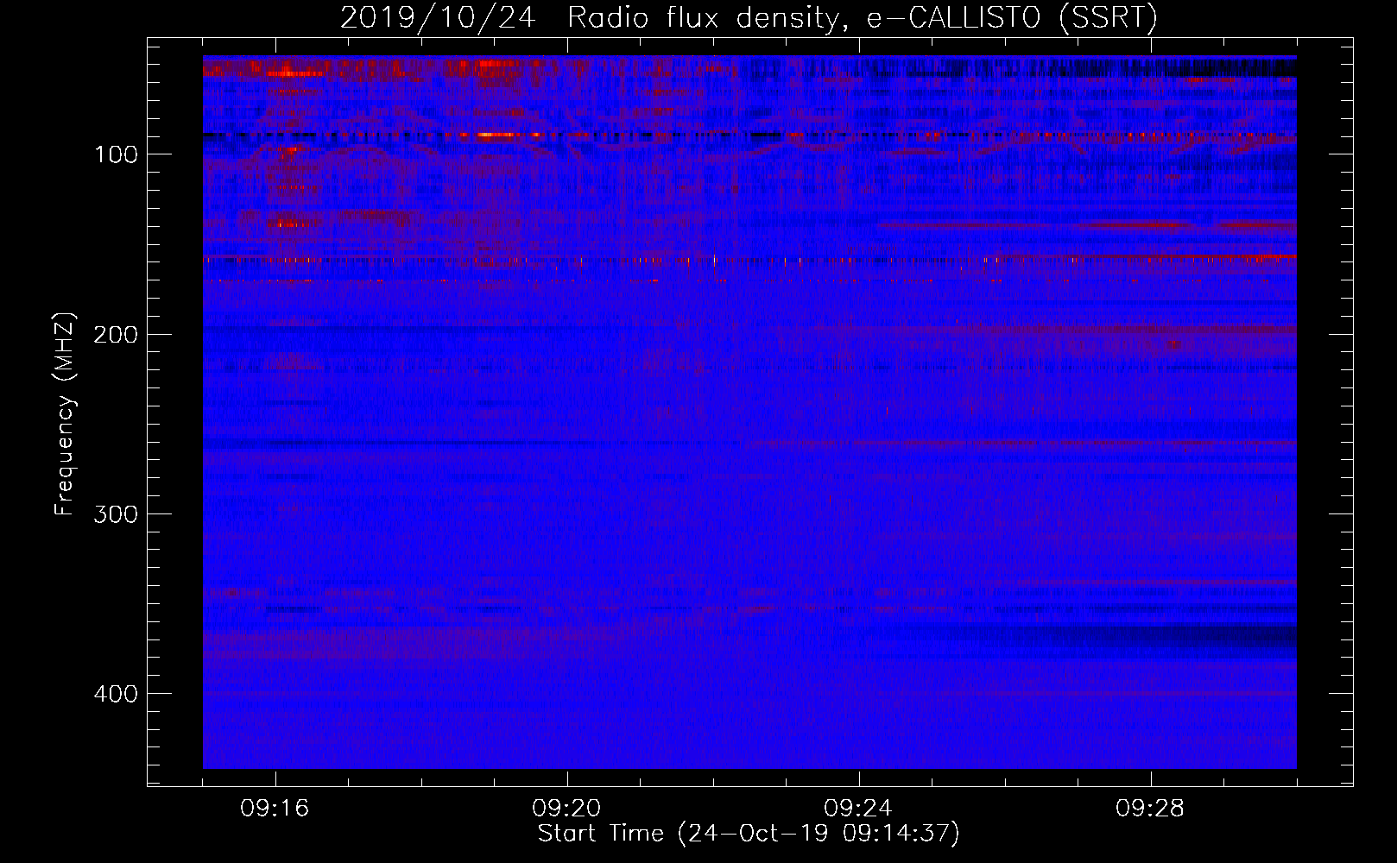Click the 100 frequency tick label
This screenshot has width=1397, height=863.
click(116, 154)
